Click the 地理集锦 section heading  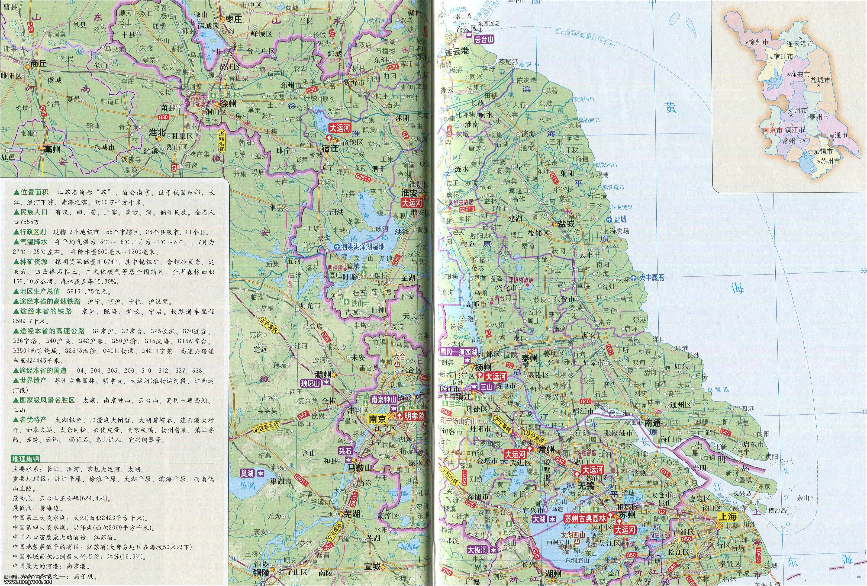click(25, 459)
